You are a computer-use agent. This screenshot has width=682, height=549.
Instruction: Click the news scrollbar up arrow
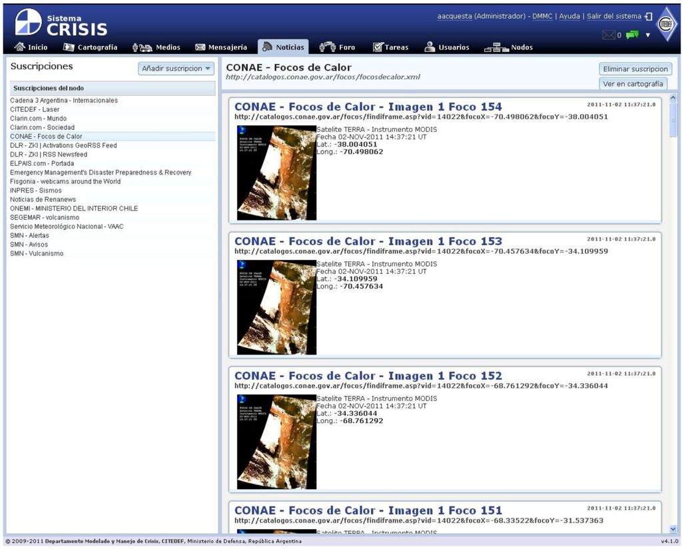tap(673, 98)
